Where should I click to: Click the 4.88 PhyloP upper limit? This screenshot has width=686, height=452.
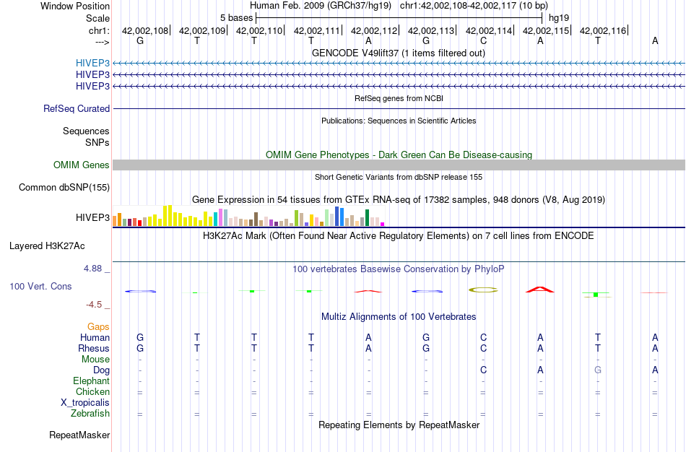pyautogui.click(x=92, y=268)
